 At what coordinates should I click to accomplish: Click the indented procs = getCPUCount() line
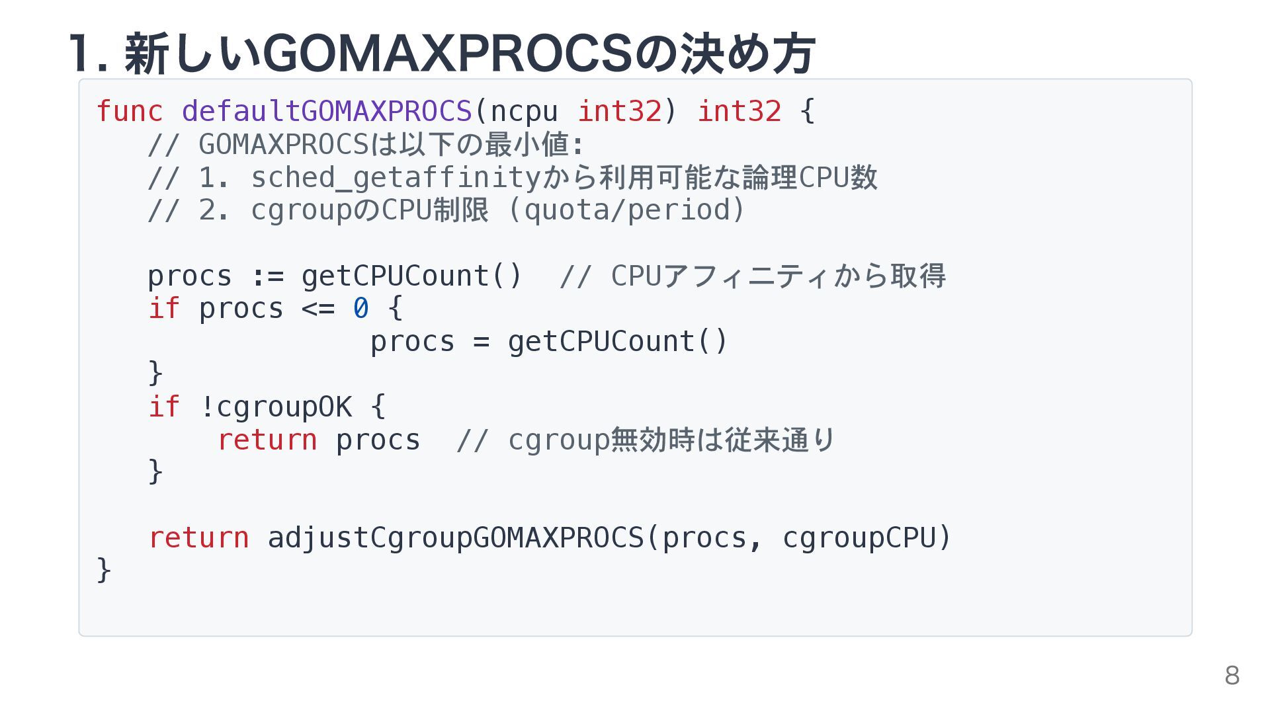coord(549,341)
